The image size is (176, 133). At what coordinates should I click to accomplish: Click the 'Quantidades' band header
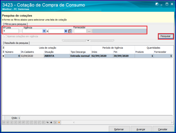(x=154, y=48)
